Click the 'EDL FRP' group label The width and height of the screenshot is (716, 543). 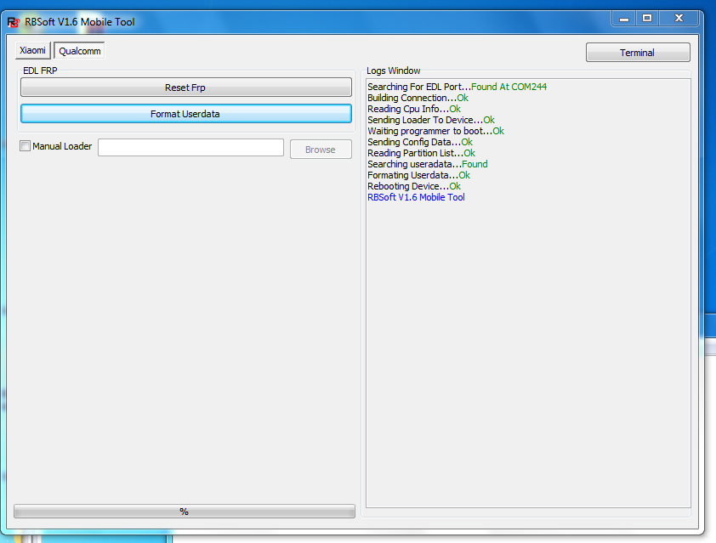tap(40, 71)
